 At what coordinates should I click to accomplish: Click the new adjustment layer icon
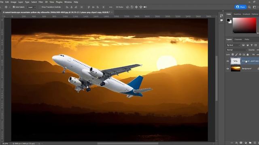pyautogui.click(x=246, y=143)
